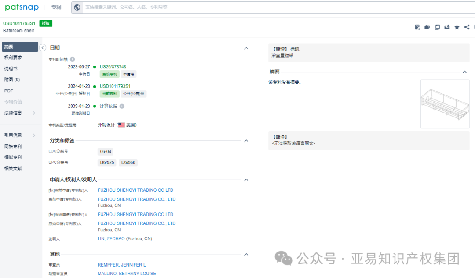Open the FUZHOU SHENGYI TRADING CO LTD link
Image resolution: width=475 pixels, height=278 pixels.
[135, 190]
